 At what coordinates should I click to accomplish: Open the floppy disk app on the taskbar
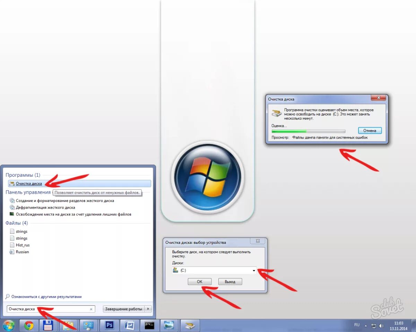click(48, 325)
